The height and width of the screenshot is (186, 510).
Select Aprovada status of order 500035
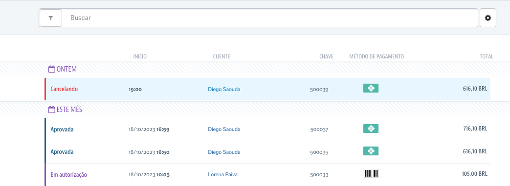point(62,151)
